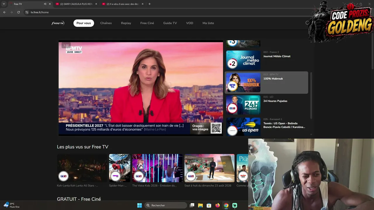This screenshot has width=374, height=210.
Task: Click the BFM TV live video player
Action: click(141, 88)
